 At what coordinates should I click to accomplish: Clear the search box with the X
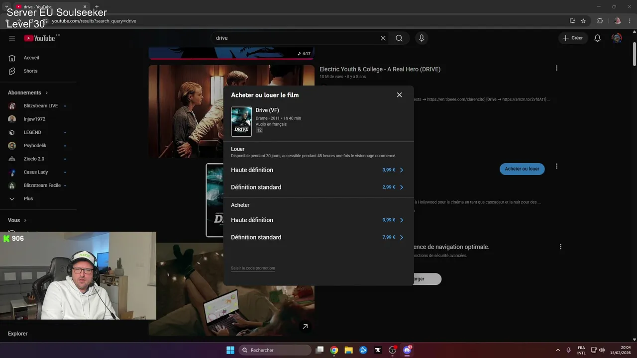[x=383, y=38]
